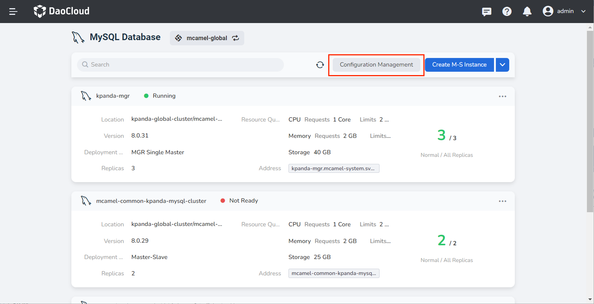Open mcamel-common-kpanda-mysql-cluster instance name

151,201
